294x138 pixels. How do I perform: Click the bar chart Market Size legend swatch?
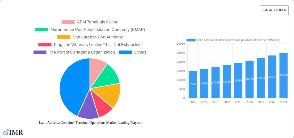[191, 40]
